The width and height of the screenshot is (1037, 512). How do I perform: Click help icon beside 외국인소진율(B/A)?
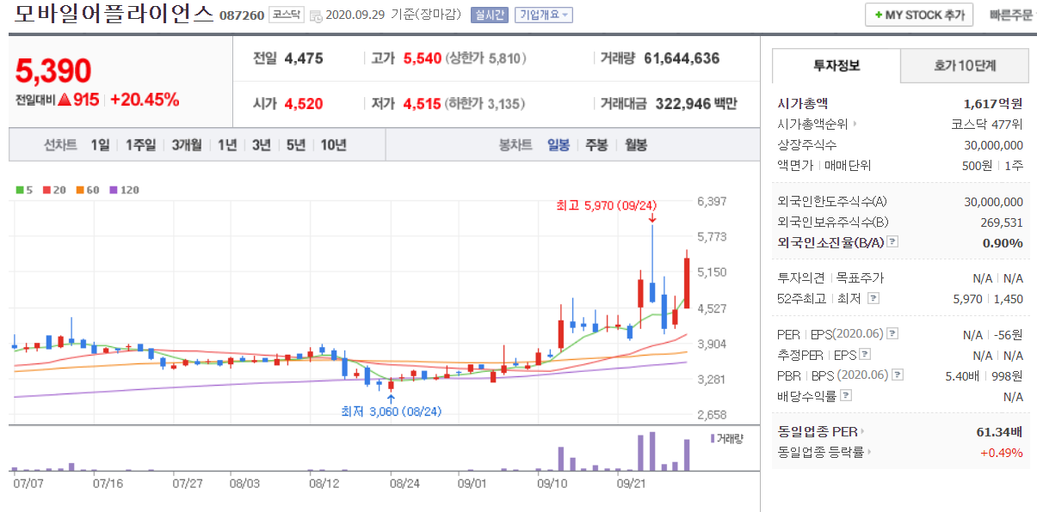[892, 242]
